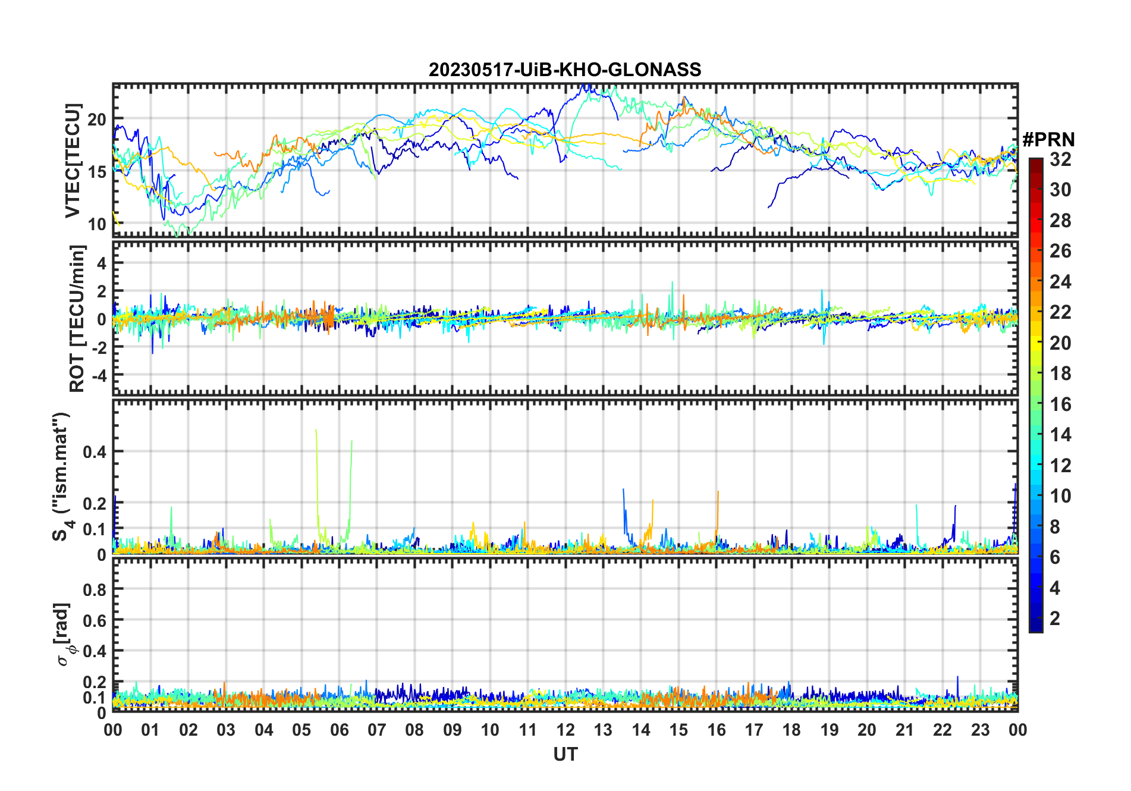The height and width of the screenshot is (791, 1131).
Task: Click the sigma-phi axis tick "0.6"
Action: [x=95, y=620]
